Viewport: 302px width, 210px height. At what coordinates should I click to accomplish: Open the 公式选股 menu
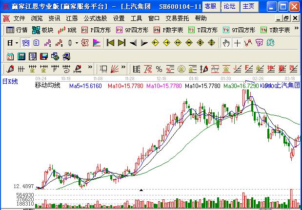tap(95, 18)
